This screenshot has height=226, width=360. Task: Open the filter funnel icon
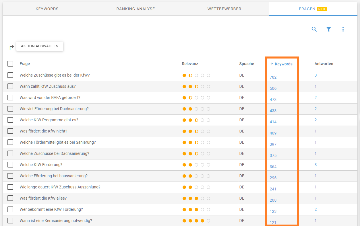click(x=329, y=29)
